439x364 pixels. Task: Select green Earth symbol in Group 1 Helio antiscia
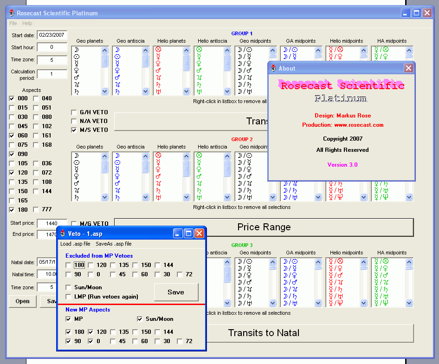point(199,50)
